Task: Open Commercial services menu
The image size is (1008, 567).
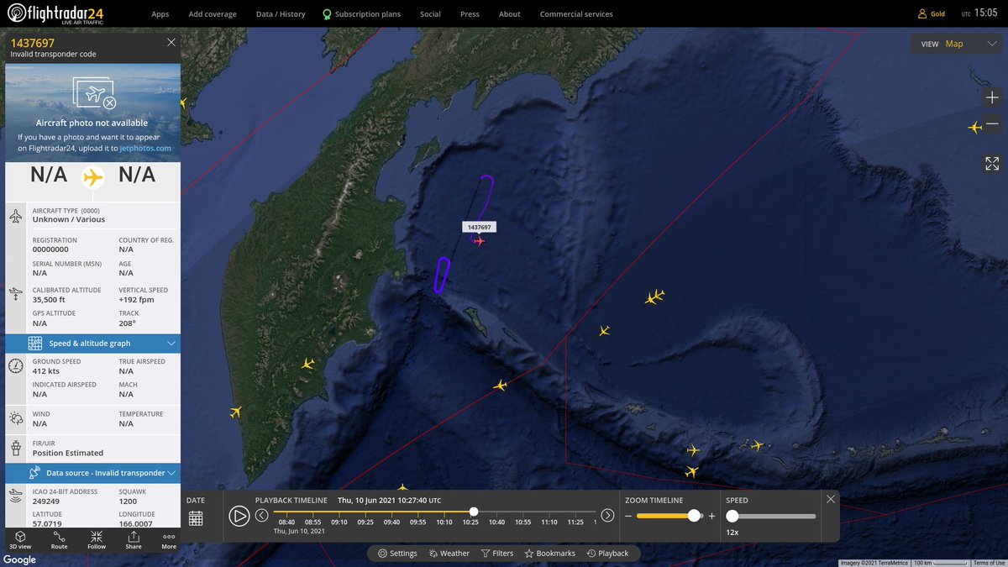Action: pos(576,14)
